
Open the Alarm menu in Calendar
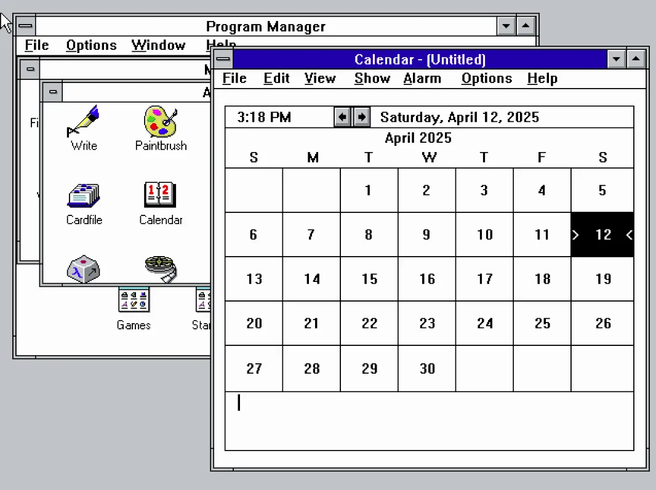[422, 78]
